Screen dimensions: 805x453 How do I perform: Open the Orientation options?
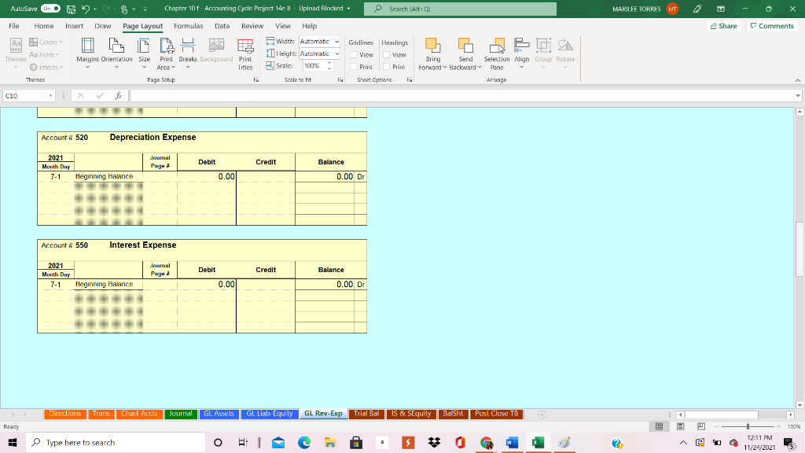coord(116,53)
